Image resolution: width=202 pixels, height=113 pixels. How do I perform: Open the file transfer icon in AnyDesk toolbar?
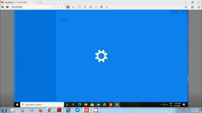point(73,7)
